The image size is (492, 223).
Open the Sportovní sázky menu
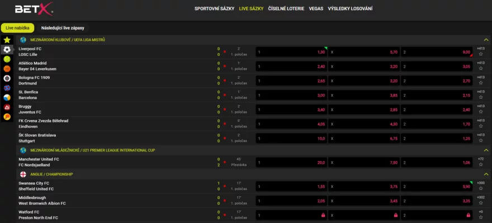(x=214, y=9)
